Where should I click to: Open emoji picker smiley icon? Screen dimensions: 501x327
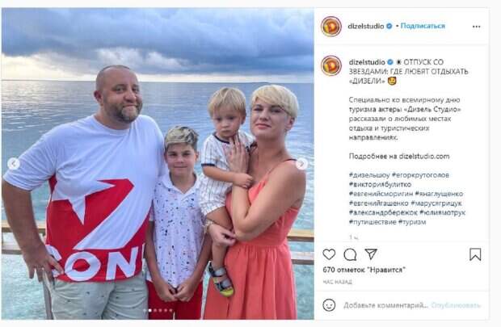[x=329, y=305]
